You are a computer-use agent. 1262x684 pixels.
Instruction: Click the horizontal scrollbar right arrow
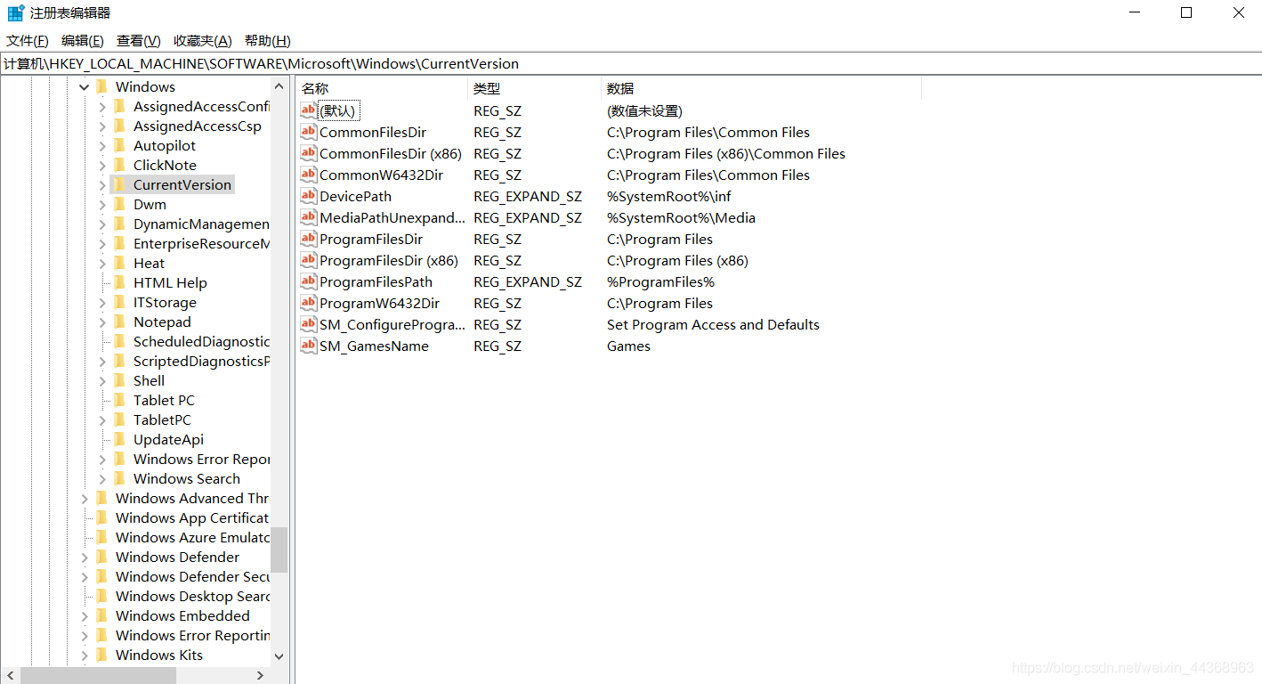tap(260, 676)
